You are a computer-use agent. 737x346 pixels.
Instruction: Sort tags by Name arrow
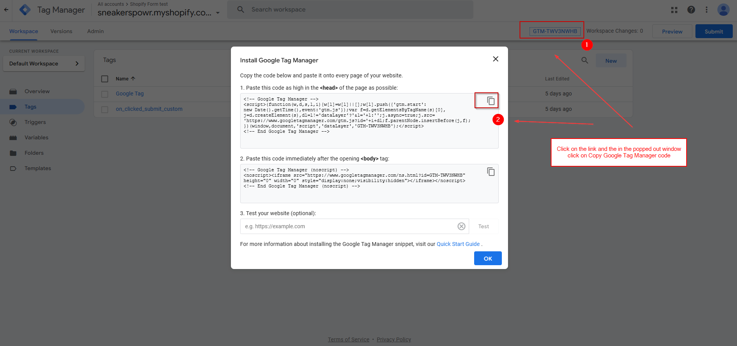coord(133,79)
